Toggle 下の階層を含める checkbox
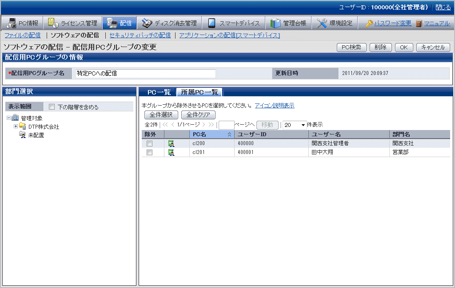This screenshot has width=455, height=288. [52, 107]
